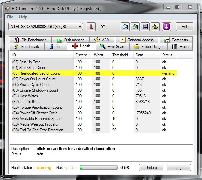Open the options wrench icon

(x=155, y=27)
